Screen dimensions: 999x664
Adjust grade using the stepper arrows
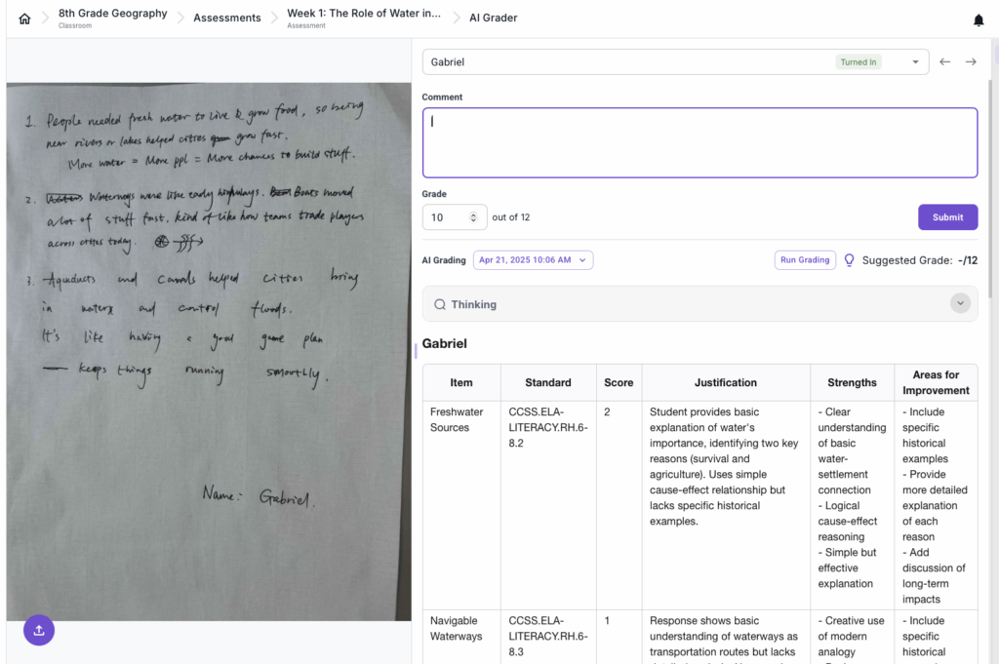click(474, 217)
